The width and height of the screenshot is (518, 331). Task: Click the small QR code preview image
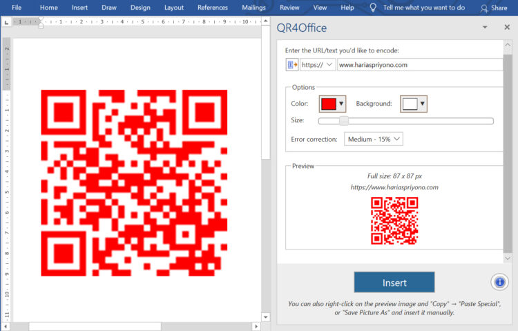pyautogui.click(x=394, y=220)
